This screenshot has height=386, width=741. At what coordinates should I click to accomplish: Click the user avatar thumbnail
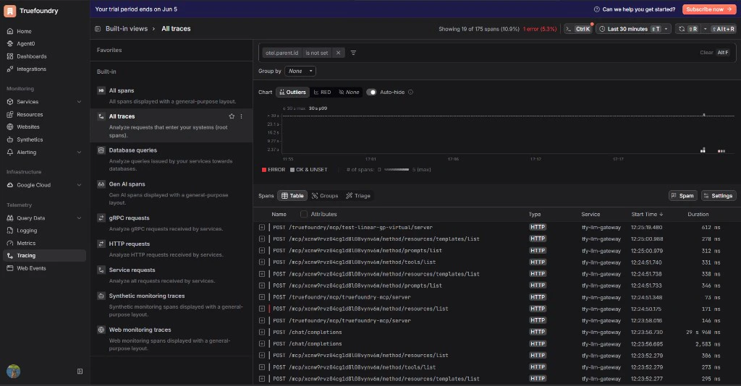click(13, 371)
